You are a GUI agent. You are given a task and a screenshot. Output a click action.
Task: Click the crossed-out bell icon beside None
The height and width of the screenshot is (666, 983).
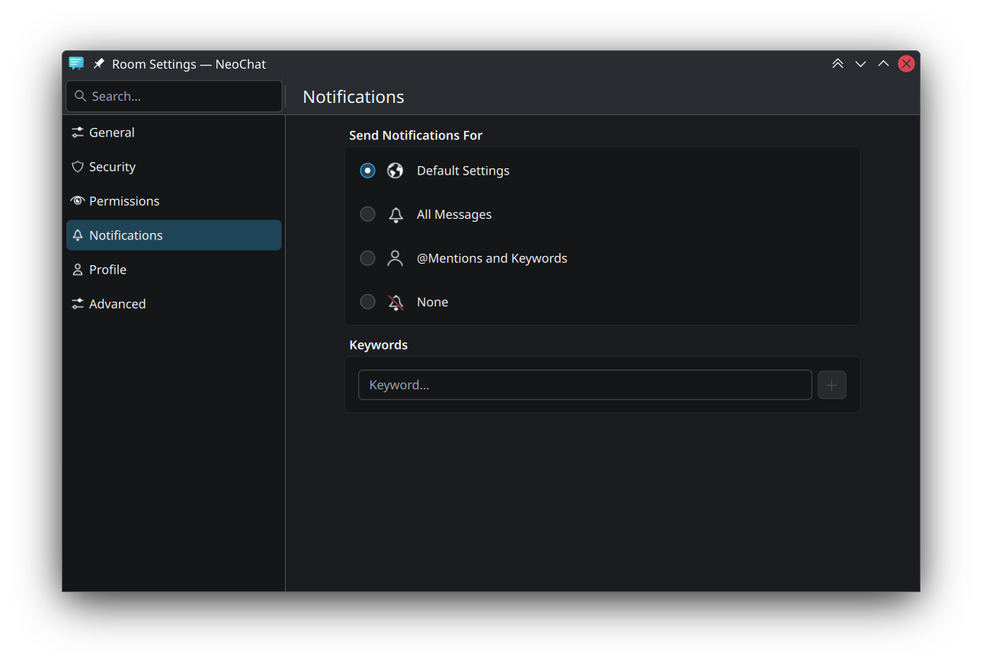coord(395,303)
